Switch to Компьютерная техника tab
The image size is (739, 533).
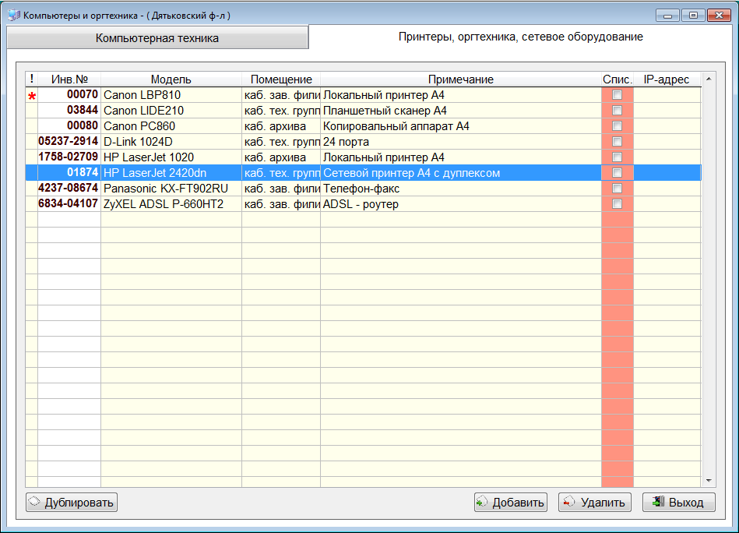[x=157, y=37]
